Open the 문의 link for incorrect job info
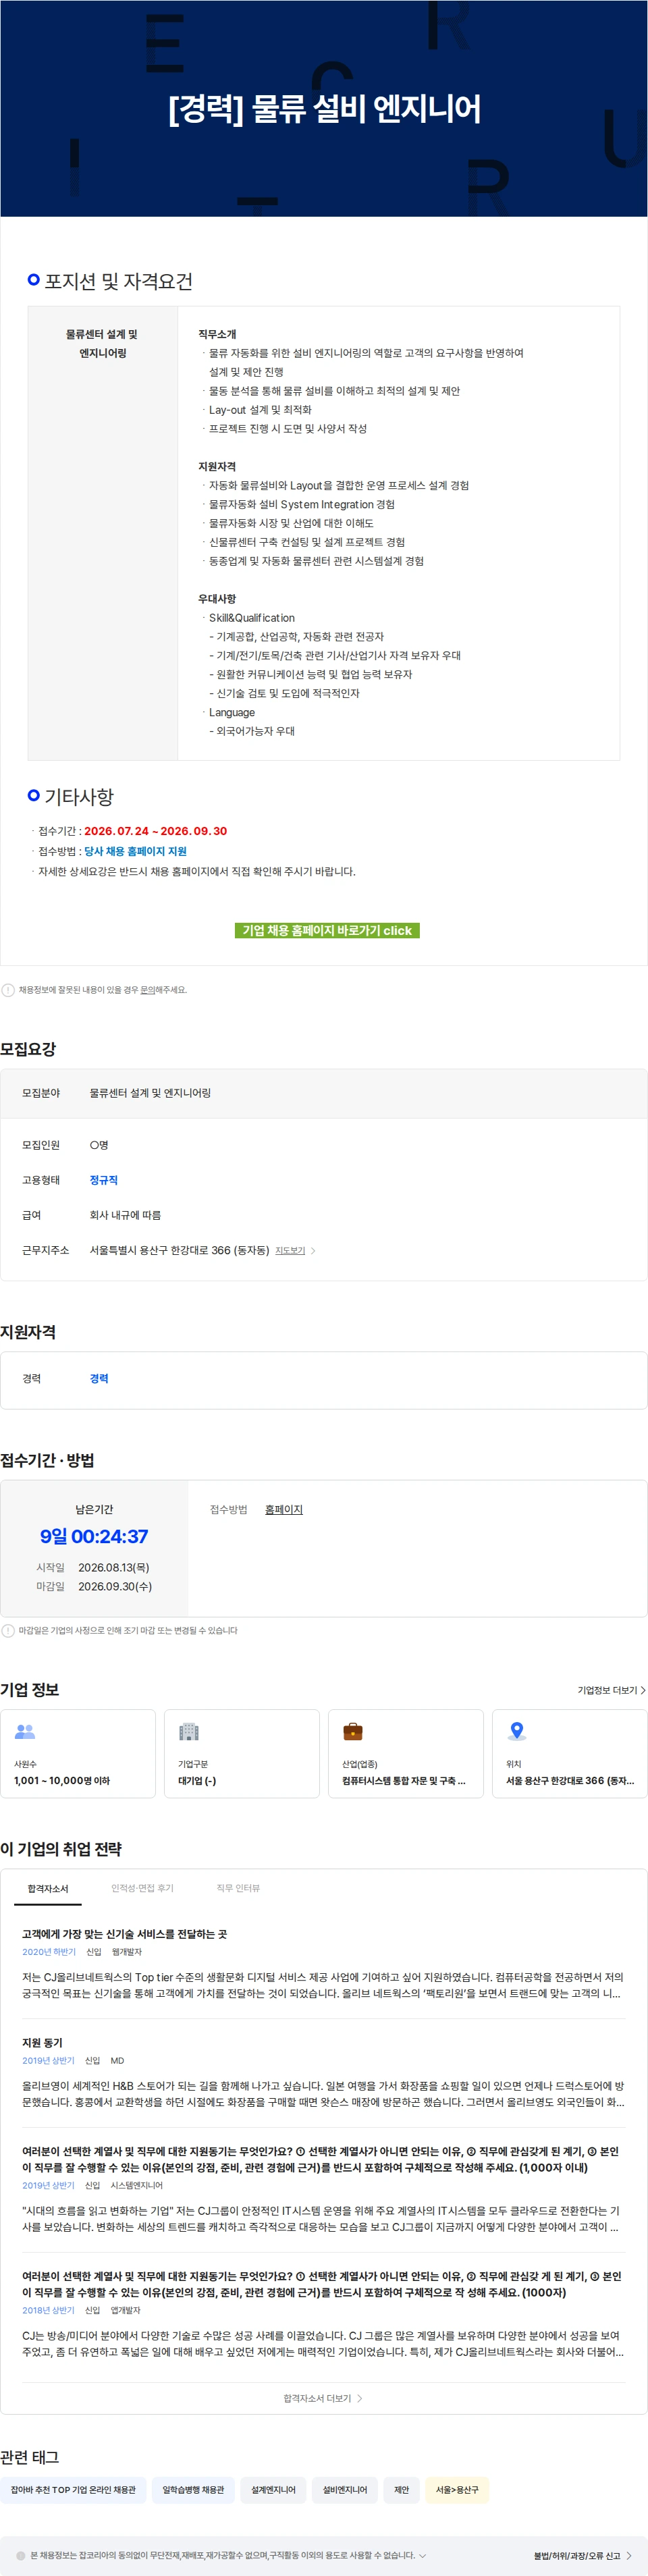Screen dimensions: 648x2576 [x=147, y=990]
